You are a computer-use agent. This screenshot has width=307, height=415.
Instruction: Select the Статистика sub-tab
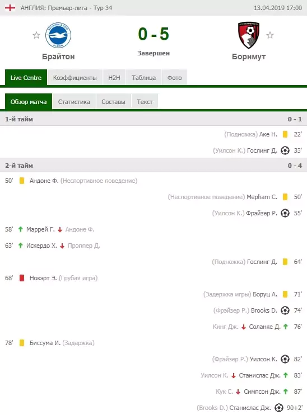click(74, 102)
